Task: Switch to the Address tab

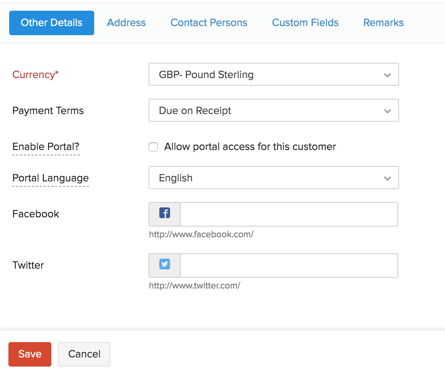Action: pos(126,23)
